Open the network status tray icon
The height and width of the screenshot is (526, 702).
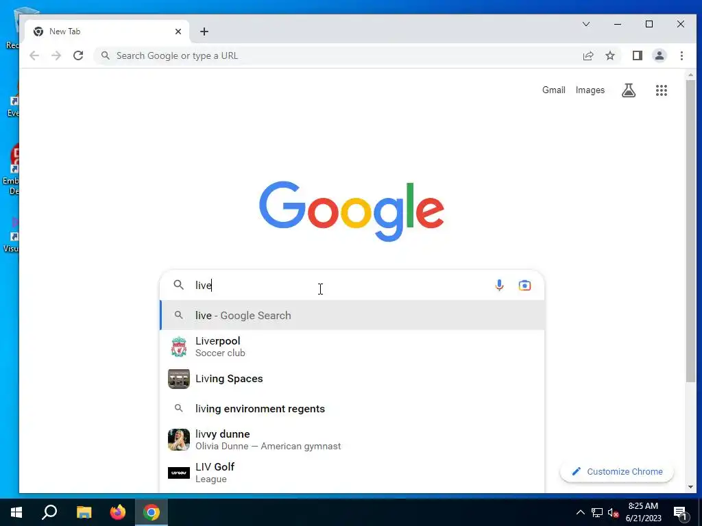pos(597,512)
